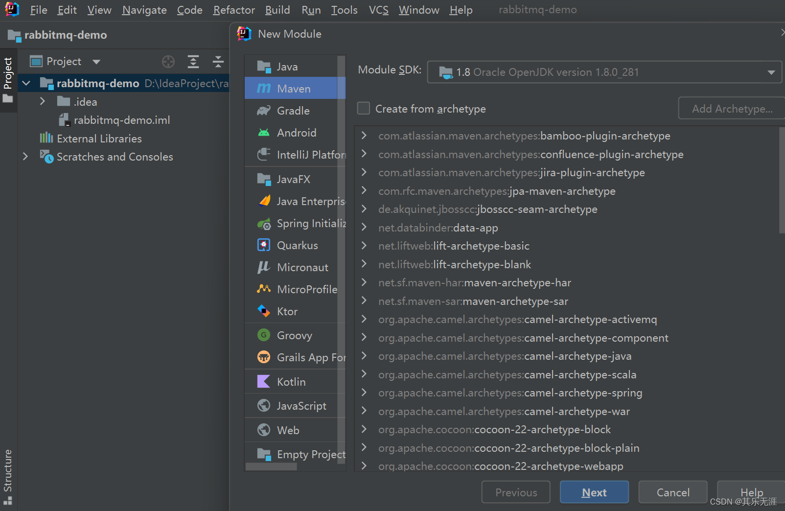Select net.databinder:data-app row
Screen dimensions: 785x511
click(568, 228)
